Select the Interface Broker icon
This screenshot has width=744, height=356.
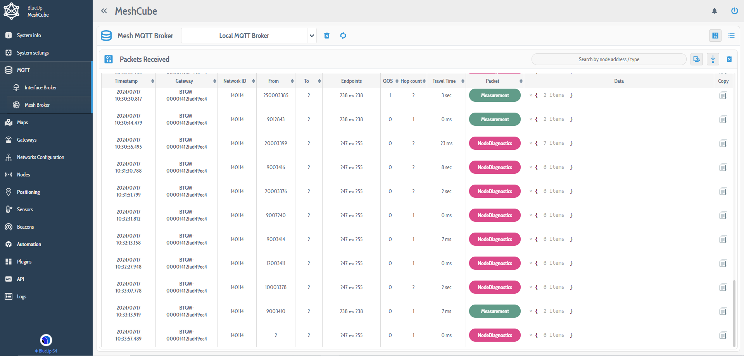16,87
